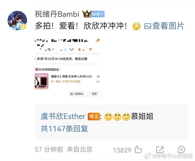Click the Weibo logo watermark
This screenshot has height=161, width=195.
point(148,156)
